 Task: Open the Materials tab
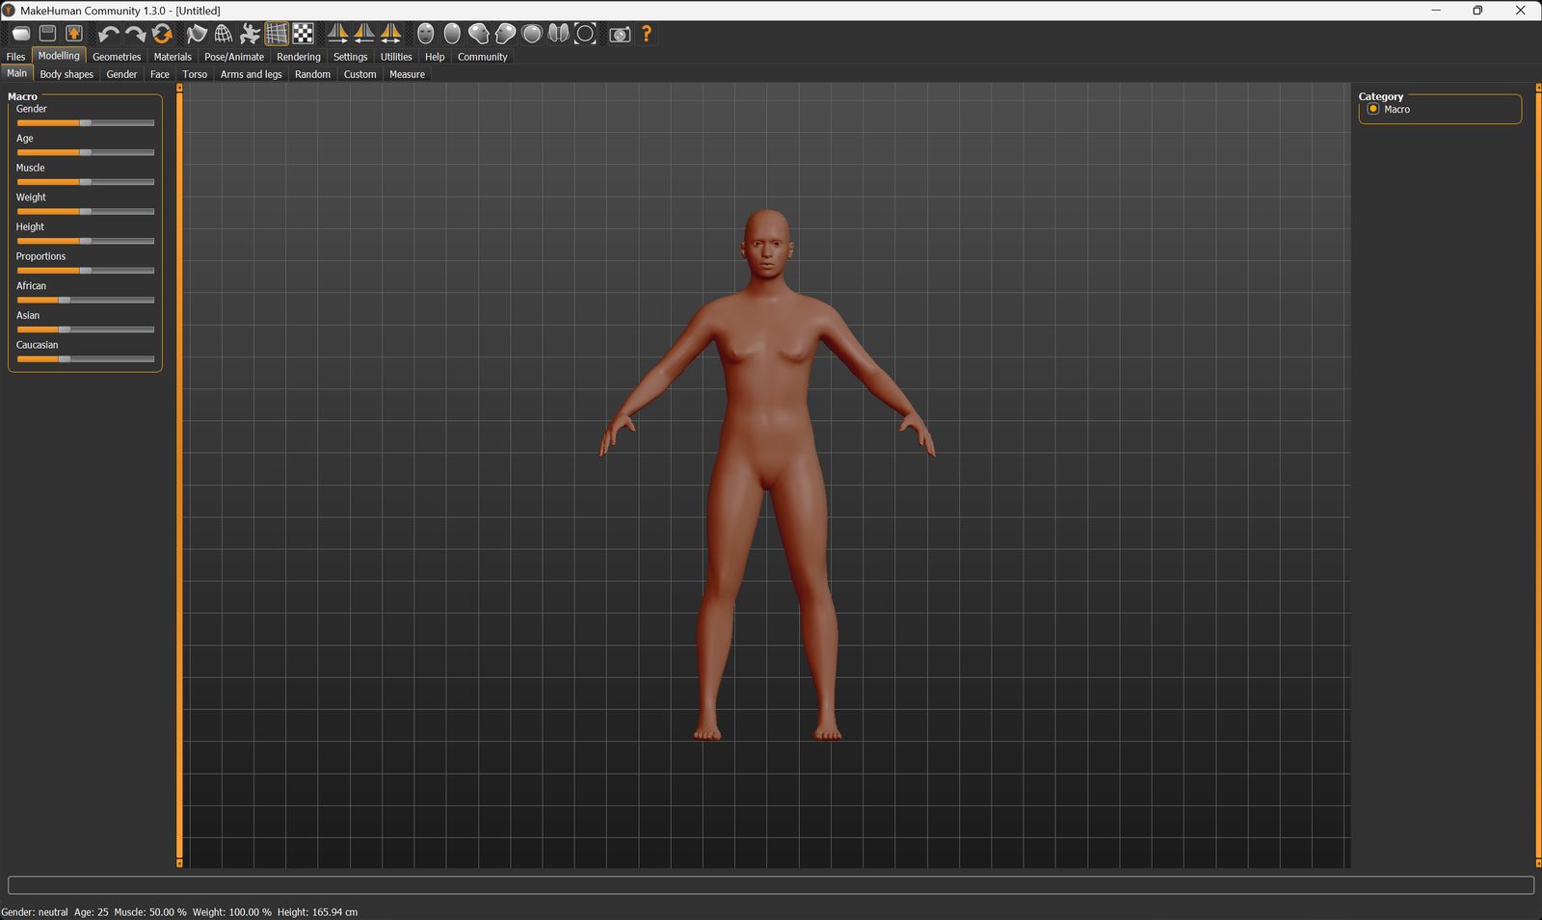click(173, 57)
